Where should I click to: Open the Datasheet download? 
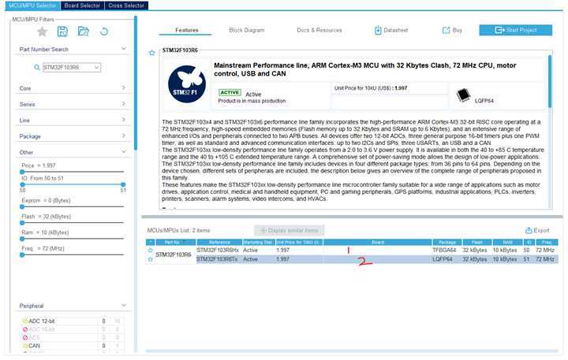coord(391,31)
